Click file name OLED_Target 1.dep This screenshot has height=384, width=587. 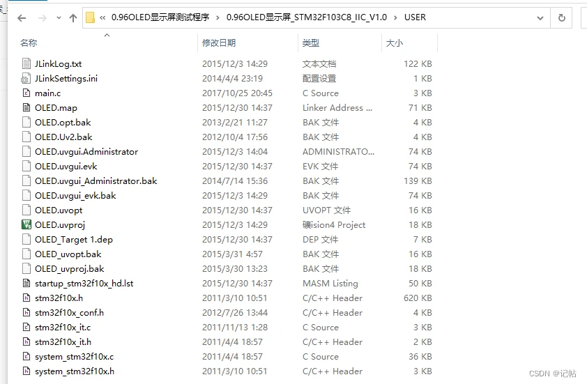click(x=74, y=240)
